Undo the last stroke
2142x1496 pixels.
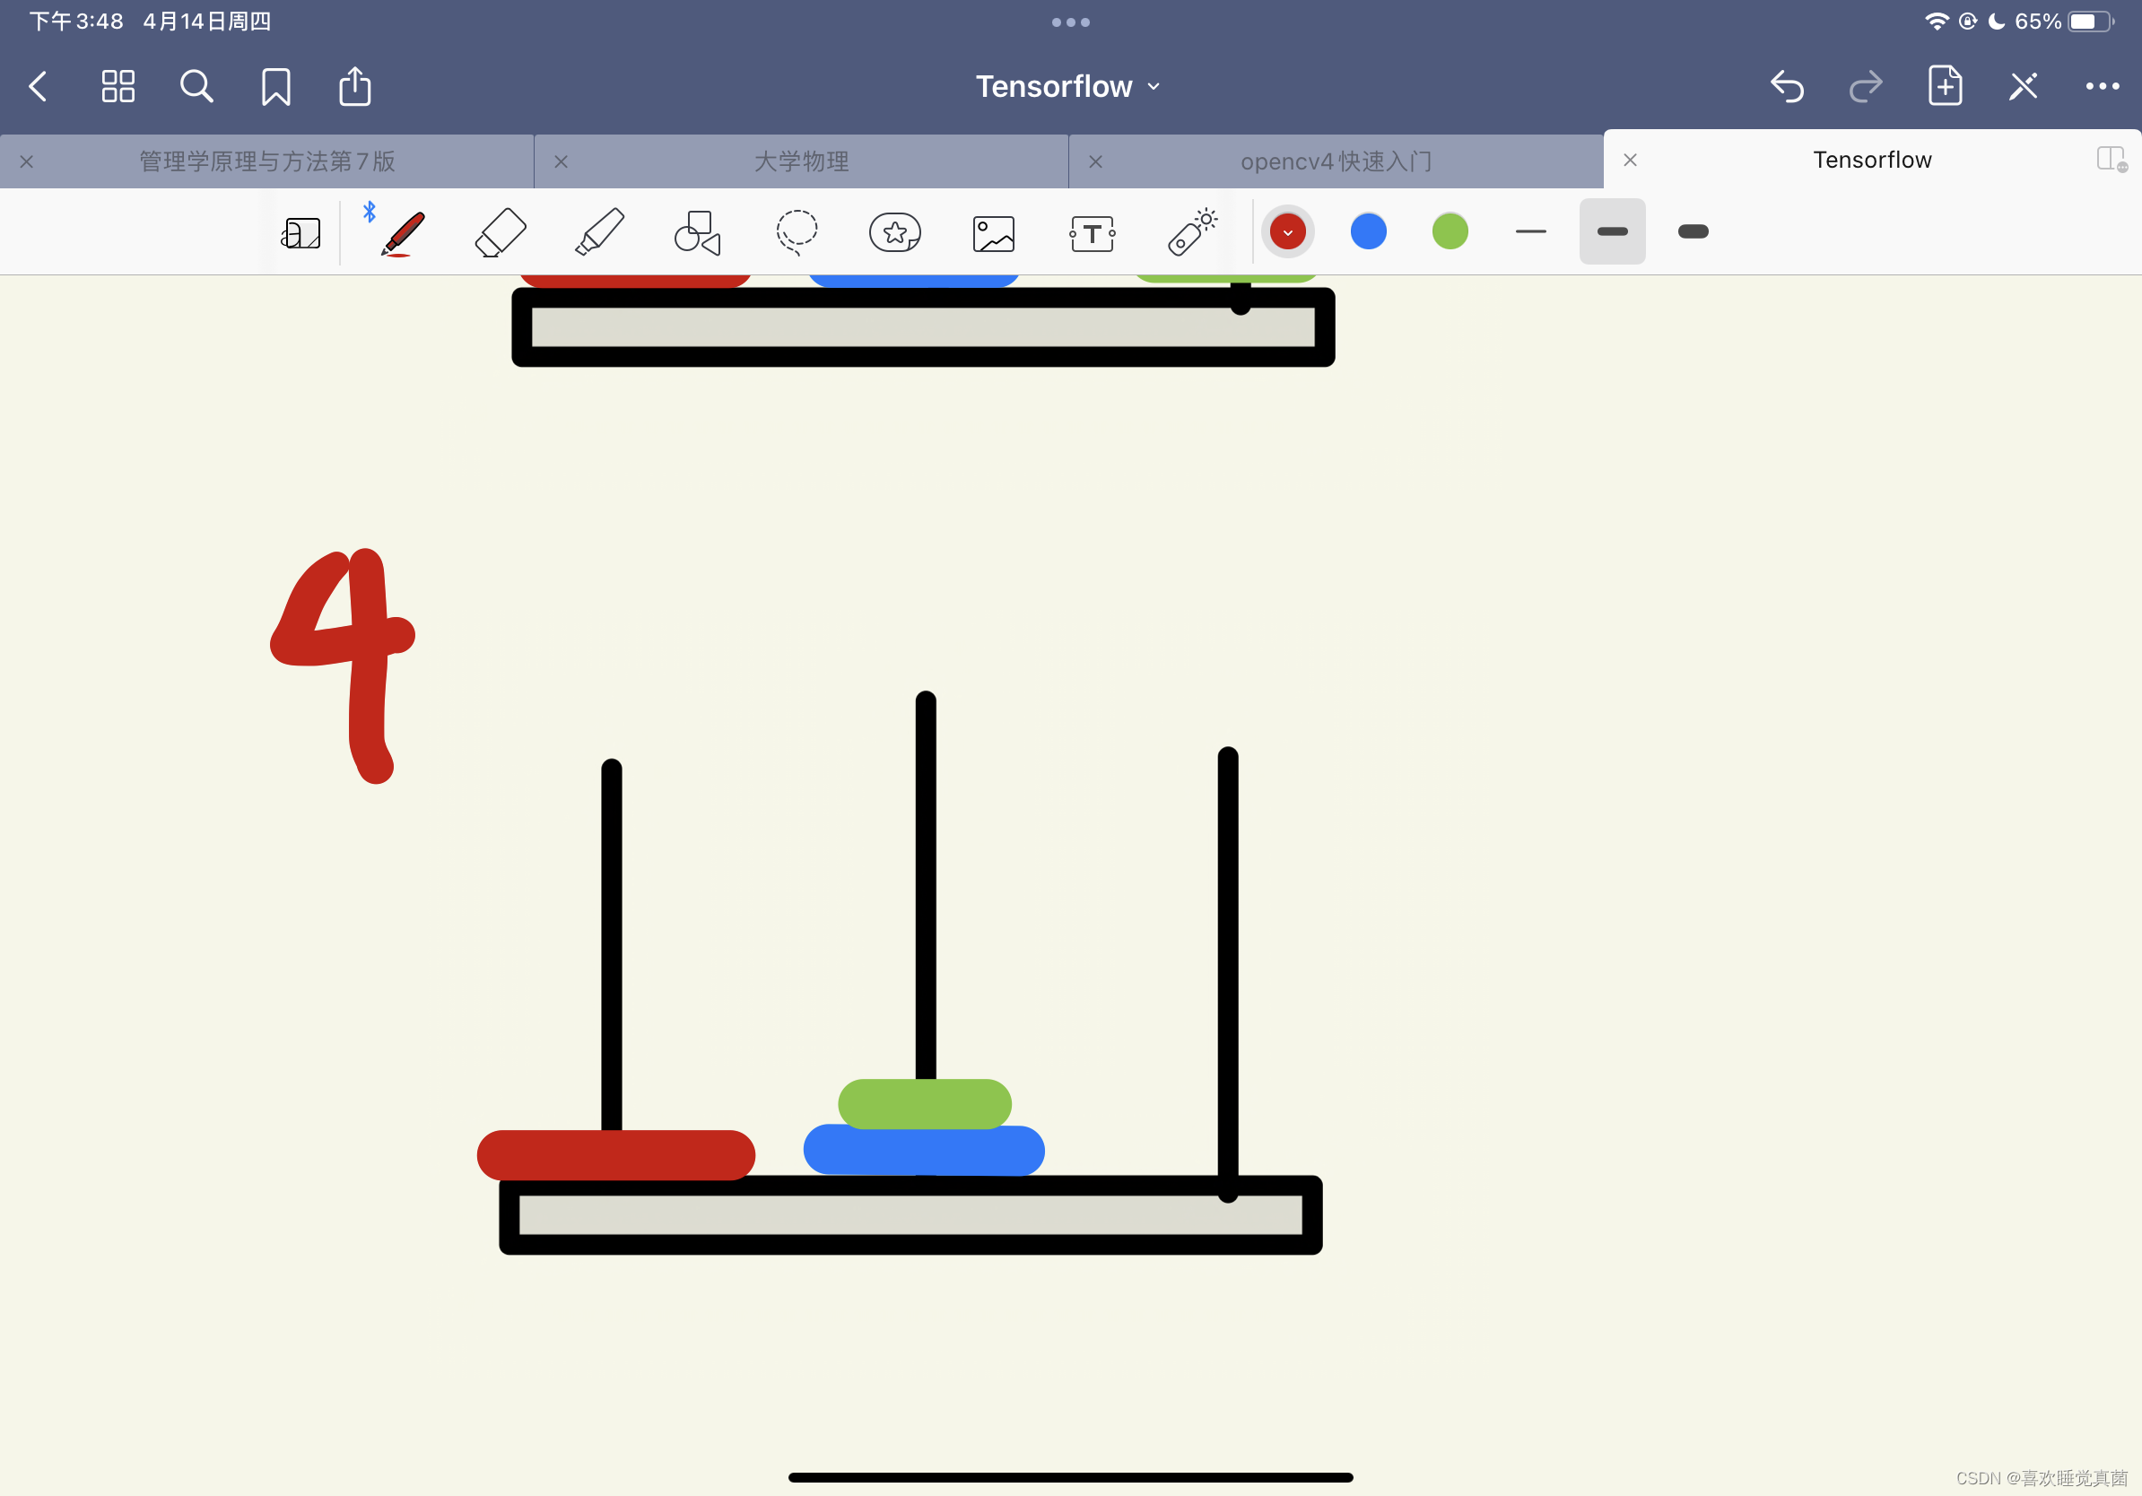1786,87
